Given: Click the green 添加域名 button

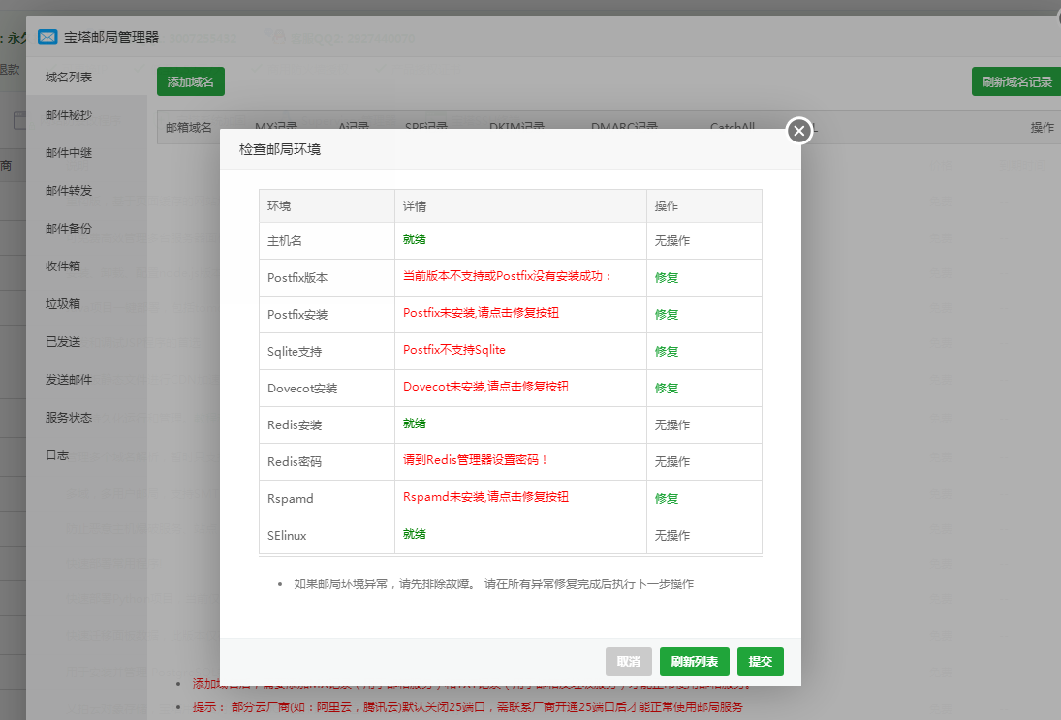Looking at the screenshot, I should 190,81.
